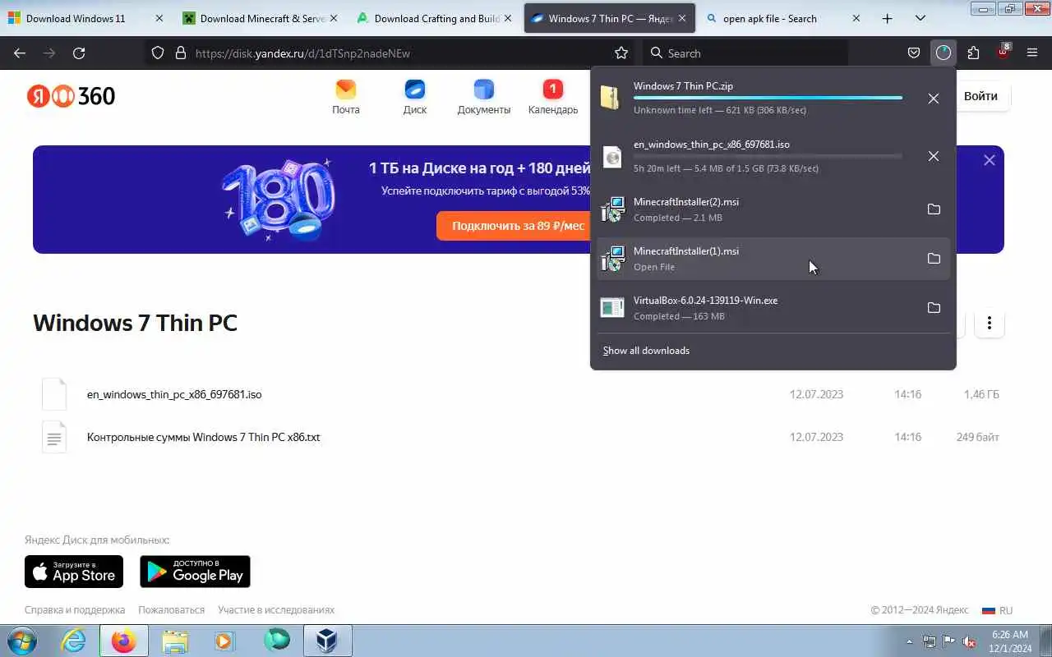Open the three-dot more options menu
The height and width of the screenshot is (657, 1052).
(x=990, y=323)
